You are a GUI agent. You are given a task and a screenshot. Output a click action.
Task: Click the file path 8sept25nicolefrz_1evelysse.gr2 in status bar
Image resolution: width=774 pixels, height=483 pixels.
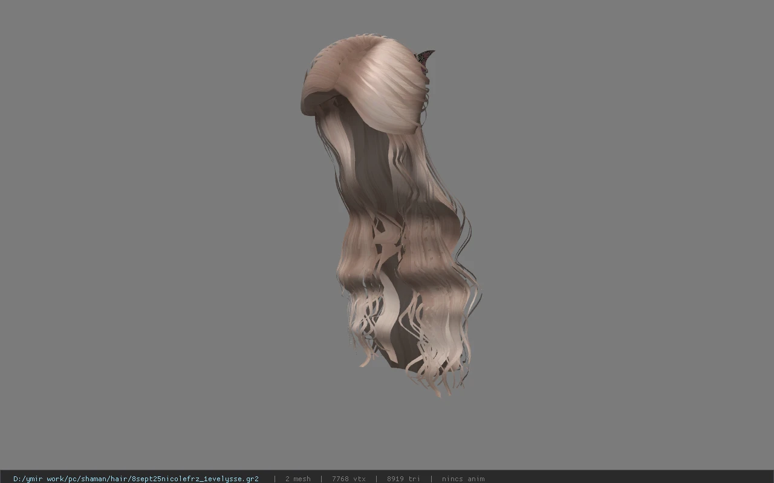pyautogui.click(x=136, y=479)
